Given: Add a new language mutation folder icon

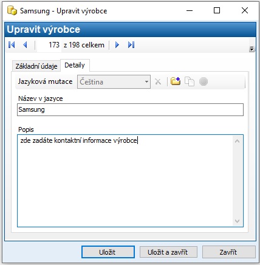Looking at the screenshot, I should [x=176, y=81].
